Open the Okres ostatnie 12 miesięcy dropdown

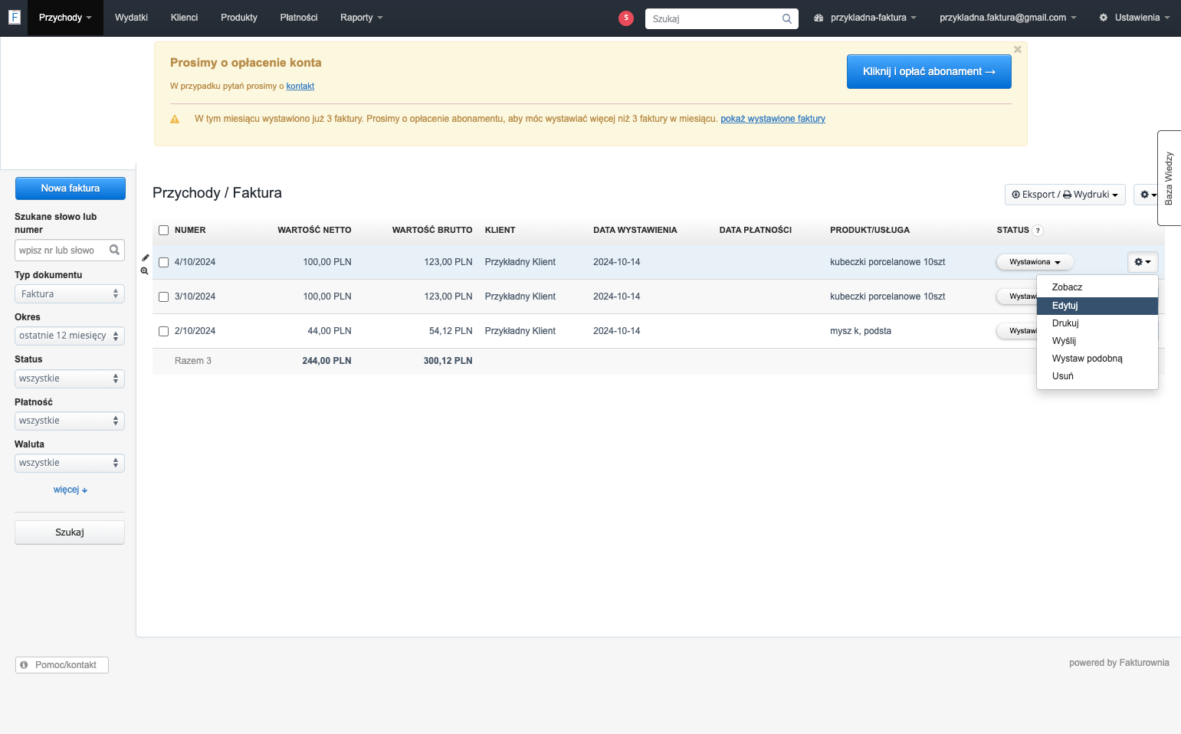pyautogui.click(x=70, y=336)
